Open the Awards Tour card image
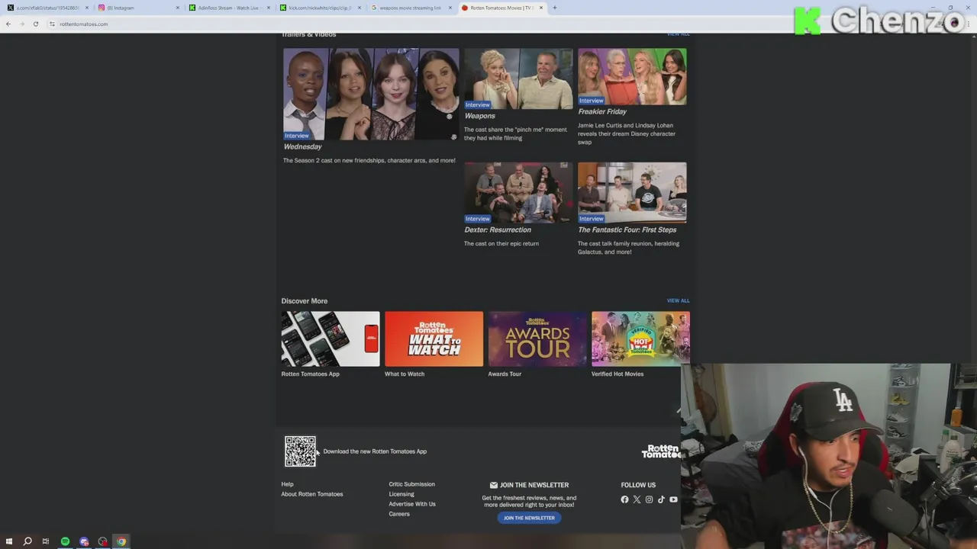The image size is (977, 549). tap(537, 339)
